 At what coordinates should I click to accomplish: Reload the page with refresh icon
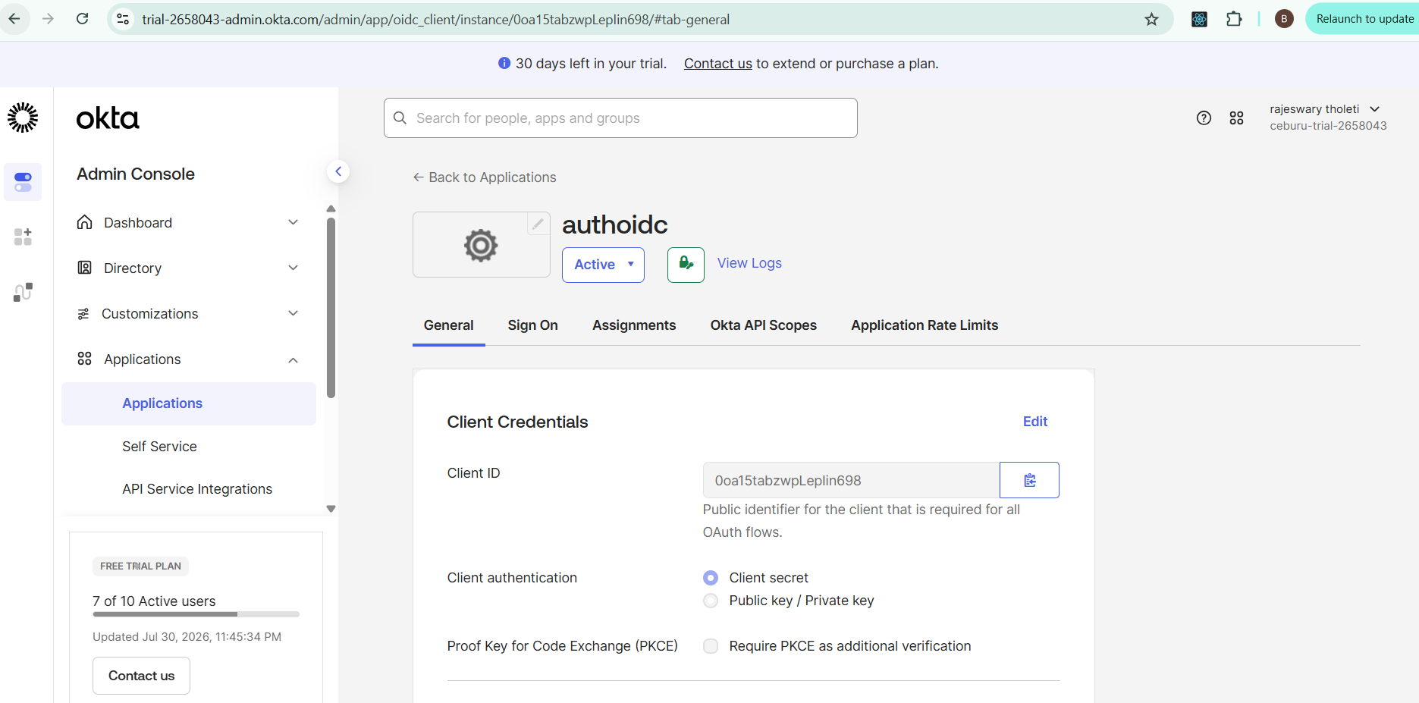[x=82, y=19]
